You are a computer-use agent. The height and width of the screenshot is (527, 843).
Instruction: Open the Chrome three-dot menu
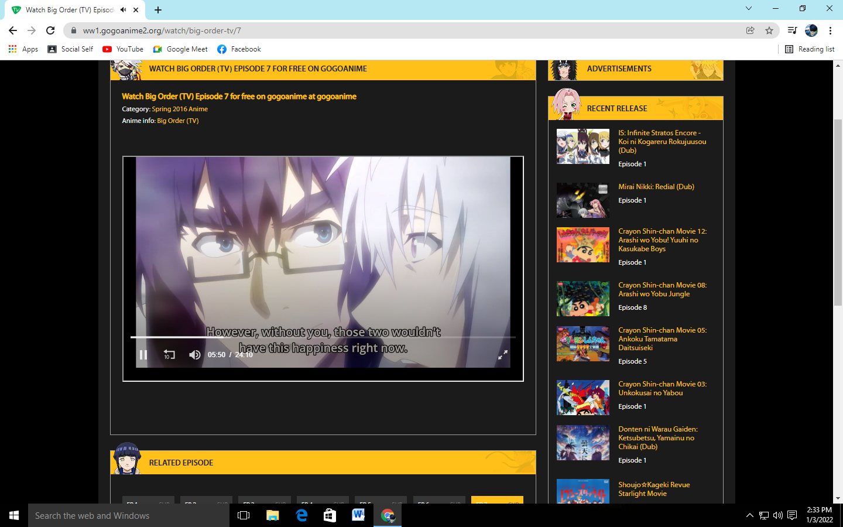click(830, 30)
